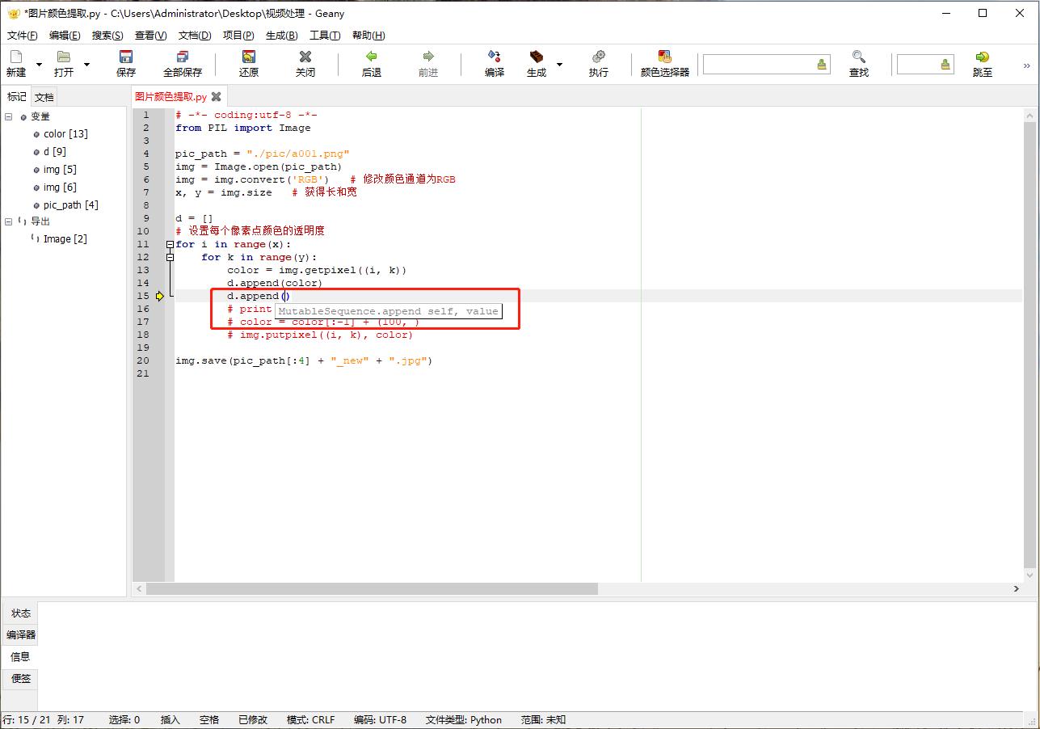Compile the file with 编译 icon
The width and height of the screenshot is (1040, 729).
(x=495, y=57)
